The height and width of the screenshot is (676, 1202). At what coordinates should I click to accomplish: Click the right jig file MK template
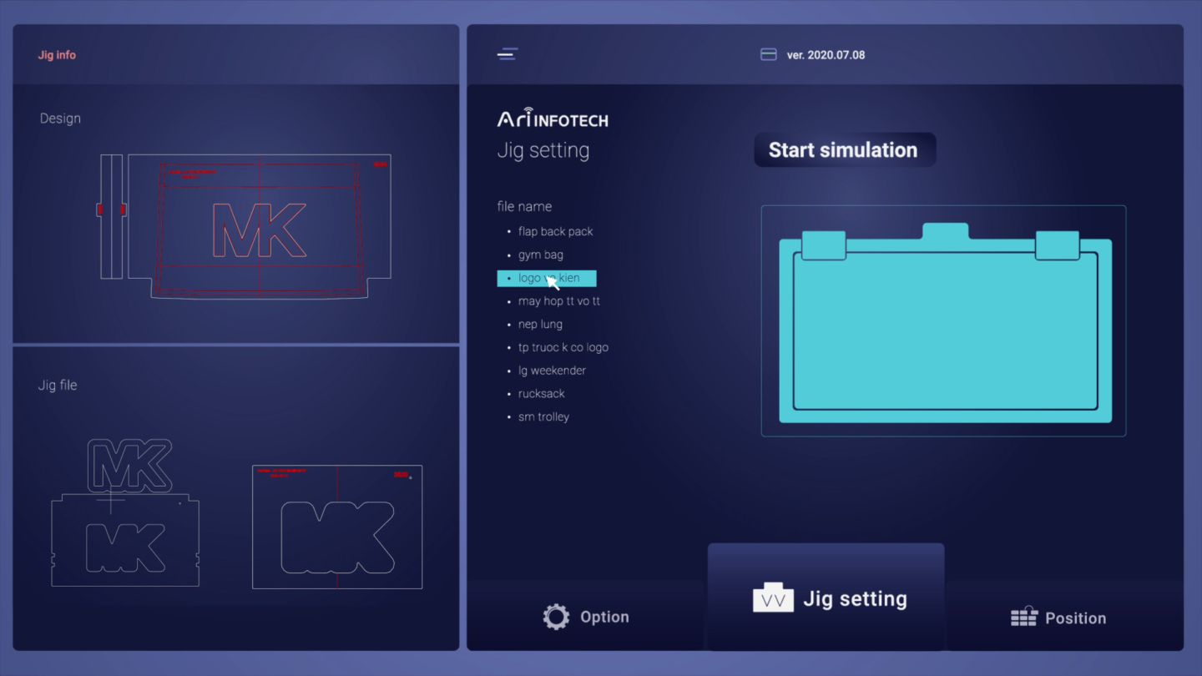[x=337, y=527]
